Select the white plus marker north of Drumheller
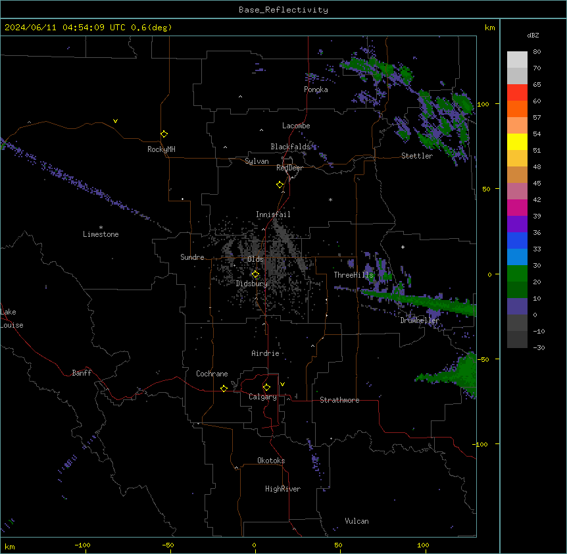 [403, 247]
